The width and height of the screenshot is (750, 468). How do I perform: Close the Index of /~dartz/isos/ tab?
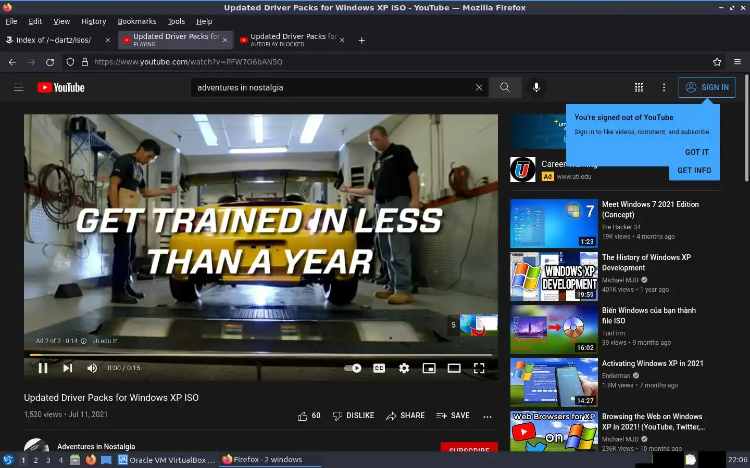(108, 40)
